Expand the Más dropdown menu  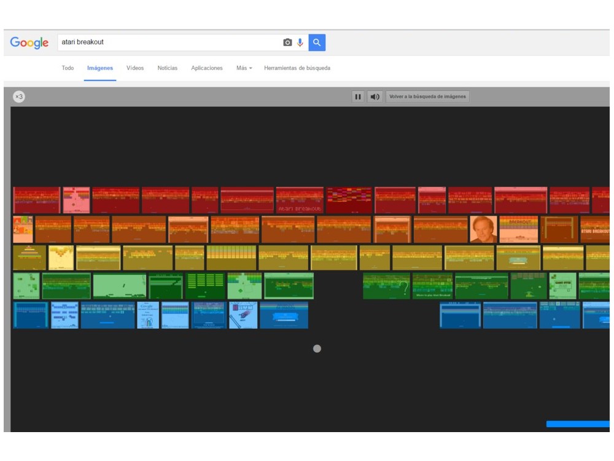coord(244,68)
